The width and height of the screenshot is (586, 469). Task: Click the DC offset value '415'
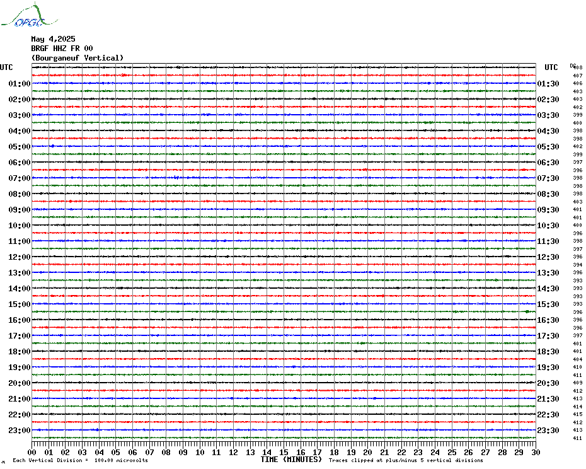578,414
